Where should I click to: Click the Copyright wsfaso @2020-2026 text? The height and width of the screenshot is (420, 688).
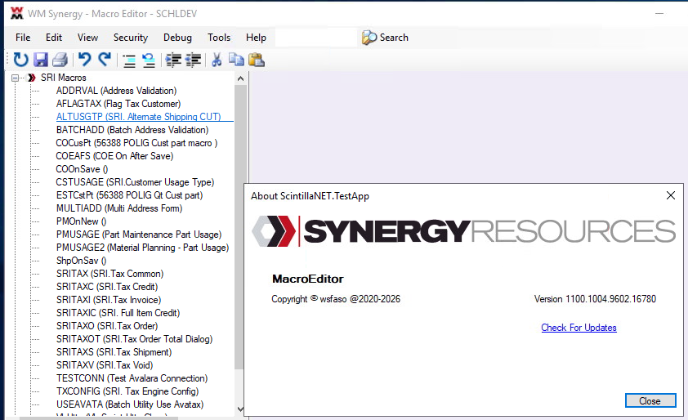(x=336, y=299)
